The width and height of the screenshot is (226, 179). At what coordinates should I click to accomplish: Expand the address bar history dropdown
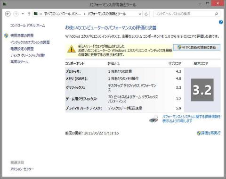(140, 14)
